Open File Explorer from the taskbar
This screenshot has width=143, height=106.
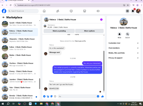tap(41, 104)
